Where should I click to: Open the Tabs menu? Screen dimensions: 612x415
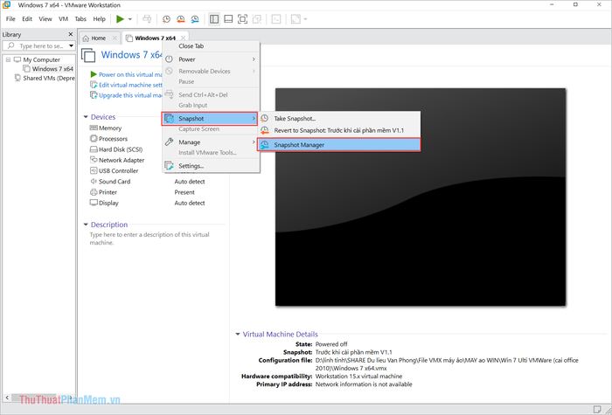click(x=80, y=18)
